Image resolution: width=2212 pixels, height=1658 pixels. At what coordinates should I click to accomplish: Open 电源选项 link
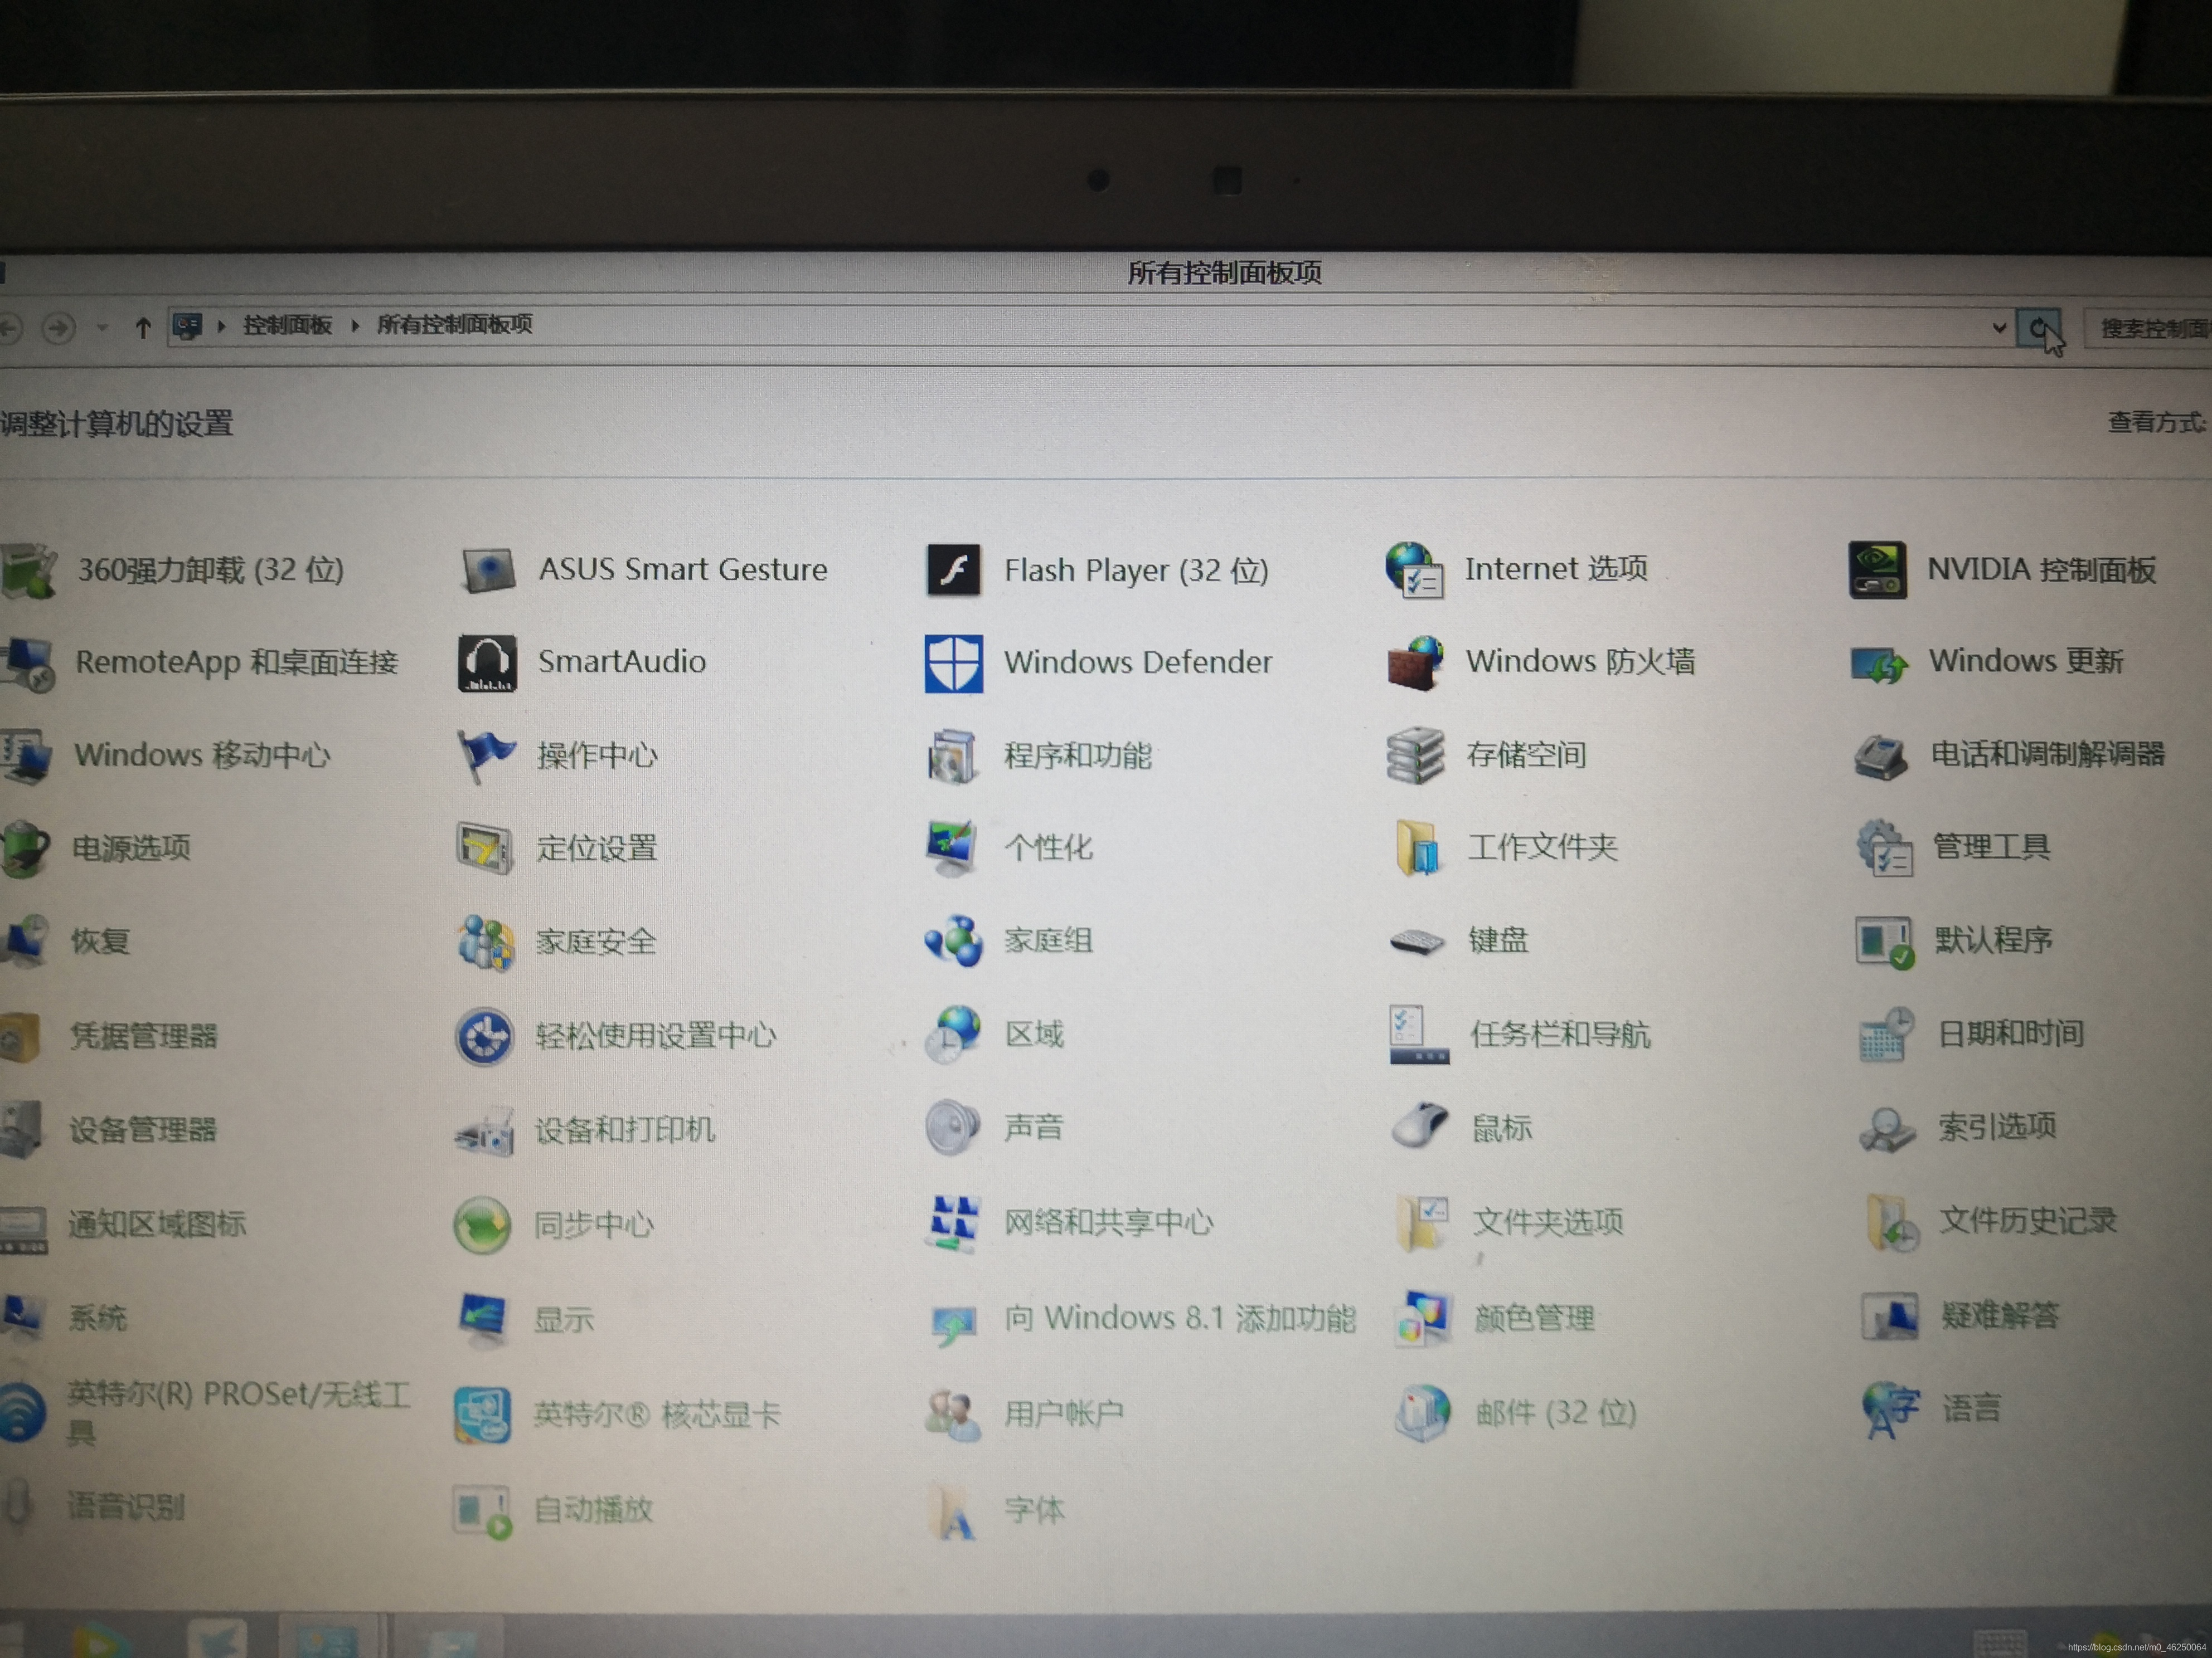[131, 848]
